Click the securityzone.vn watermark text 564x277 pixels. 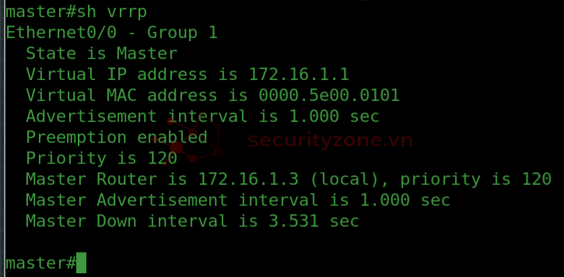tap(330, 140)
